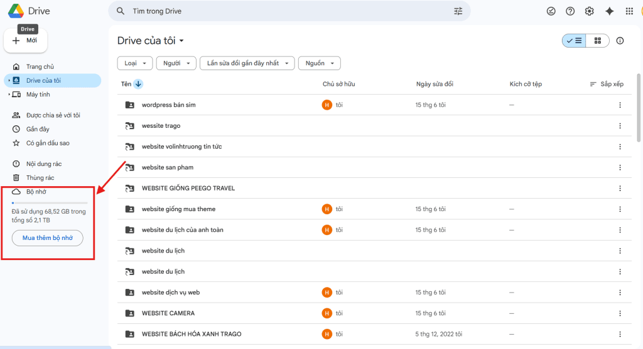Image resolution: width=643 pixels, height=349 pixels.
Task: Click Ngày sửa đổi column header
Action: [x=435, y=84]
